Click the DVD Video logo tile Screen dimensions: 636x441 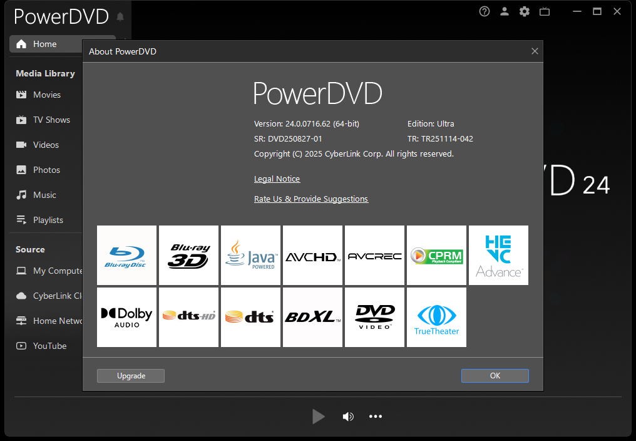pyautogui.click(x=375, y=318)
